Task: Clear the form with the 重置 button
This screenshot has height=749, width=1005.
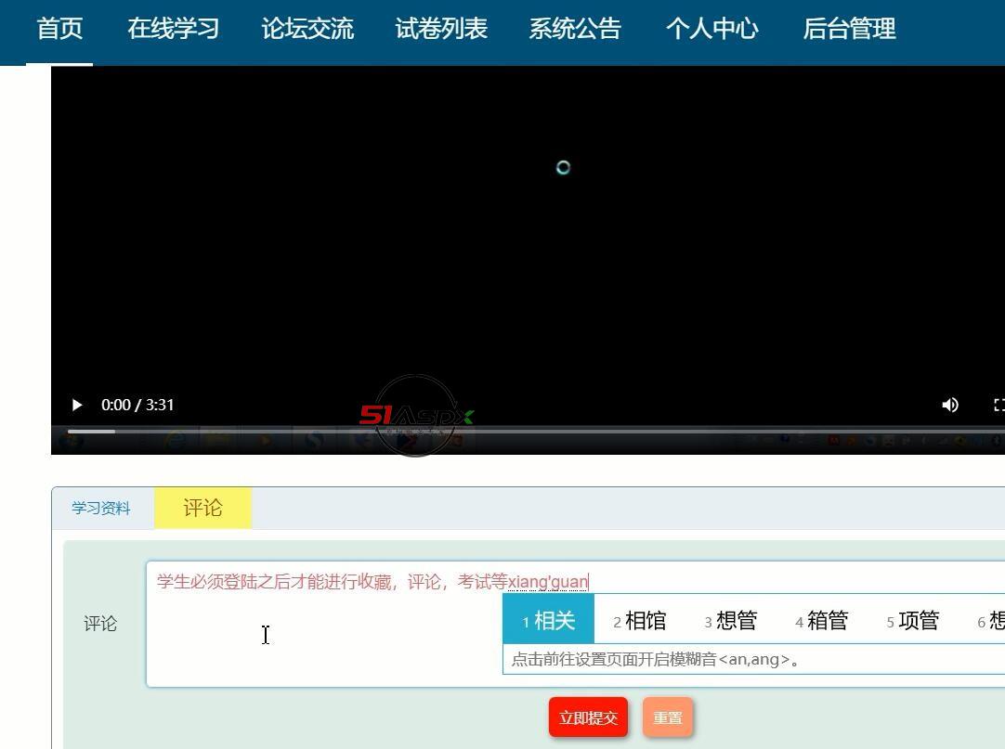Action: (668, 717)
